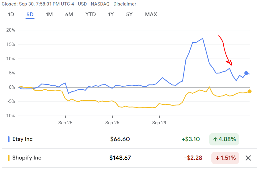Viewport: 265px width, 169px height.
Task: Open the Etsy Inc stock row
Action: 22,139
